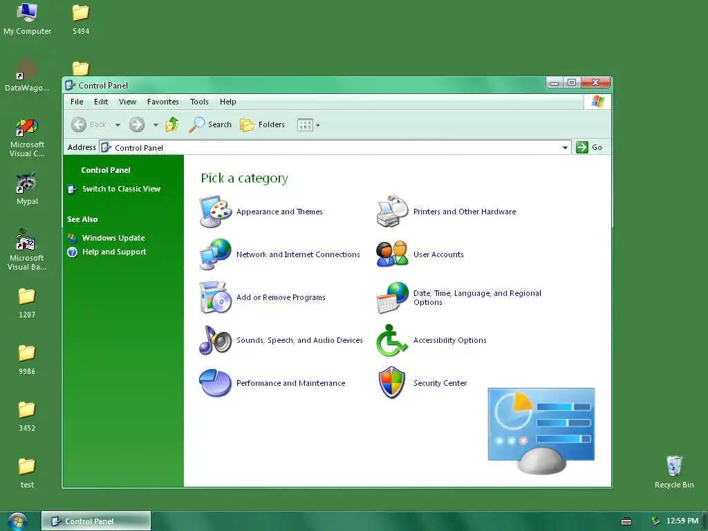The width and height of the screenshot is (708, 531).
Task: Open the View menu
Action: pos(127,102)
